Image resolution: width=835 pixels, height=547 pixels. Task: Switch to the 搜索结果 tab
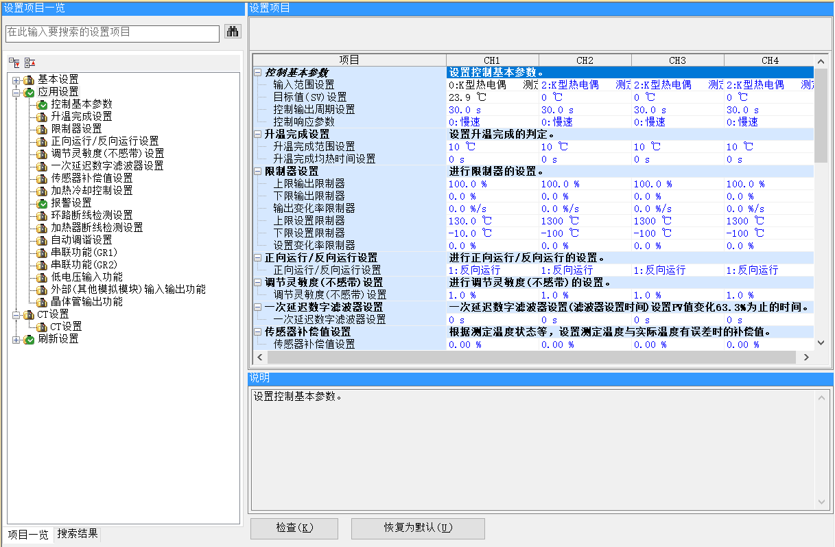tap(78, 534)
